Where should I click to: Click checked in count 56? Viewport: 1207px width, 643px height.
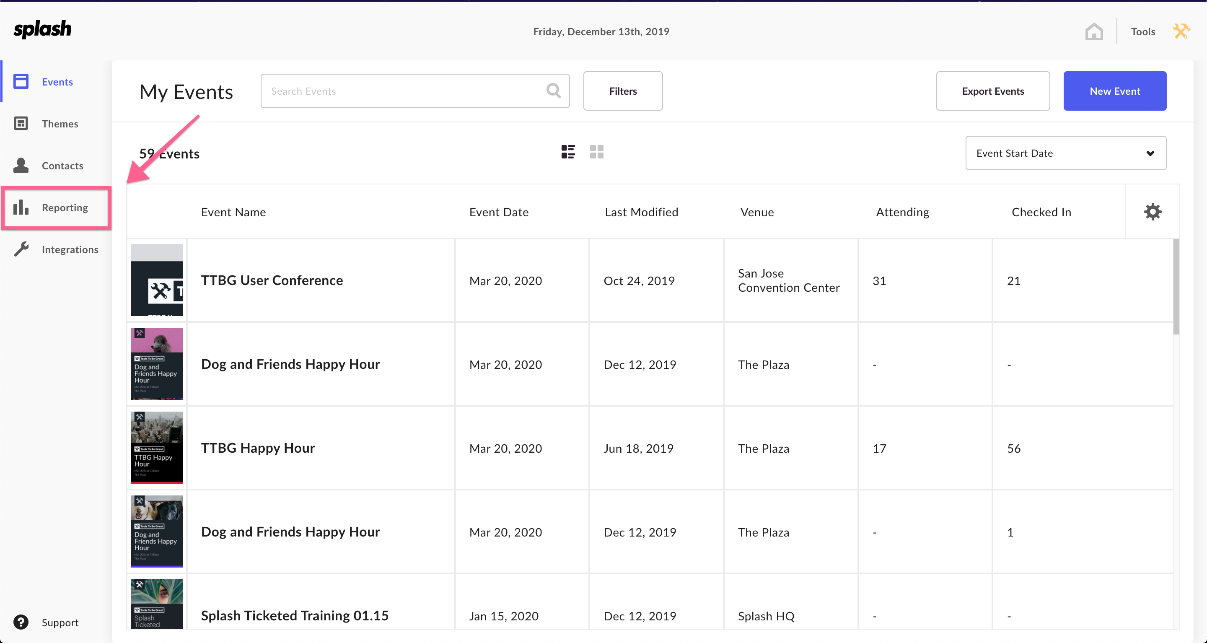pos(1013,449)
